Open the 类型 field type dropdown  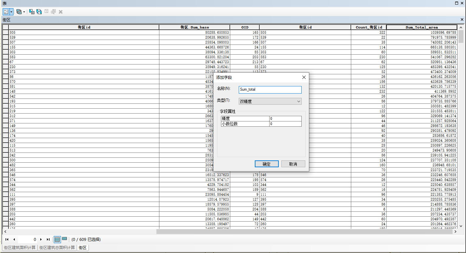(270, 101)
